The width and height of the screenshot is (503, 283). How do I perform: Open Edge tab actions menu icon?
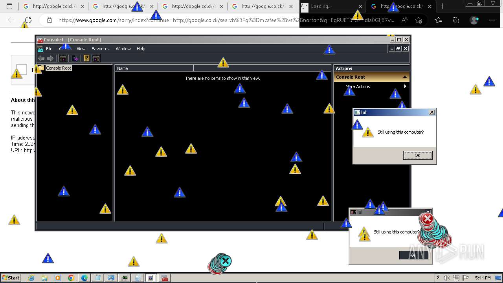(x=9, y=6)
